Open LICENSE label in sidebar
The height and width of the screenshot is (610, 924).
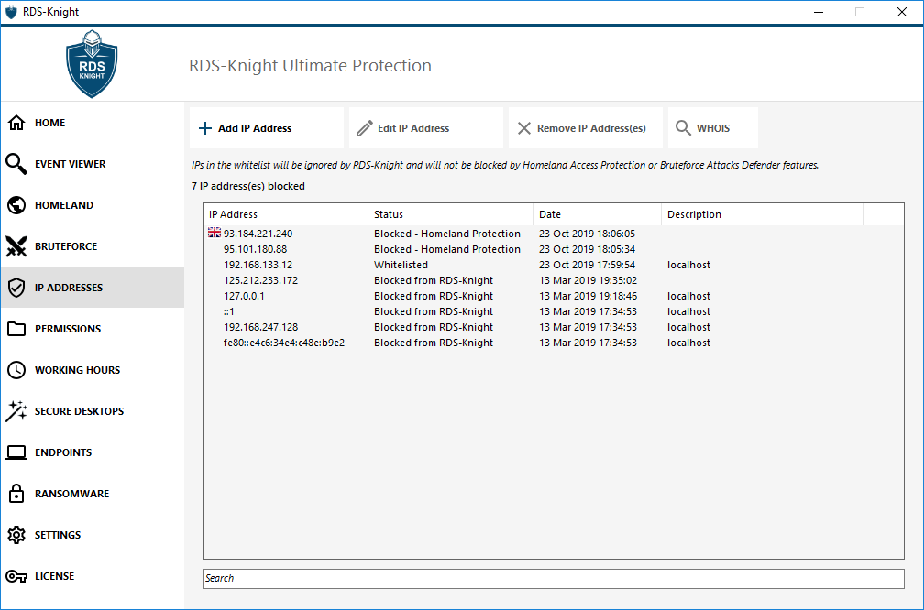pyautogui.click(x=54, y=576)
